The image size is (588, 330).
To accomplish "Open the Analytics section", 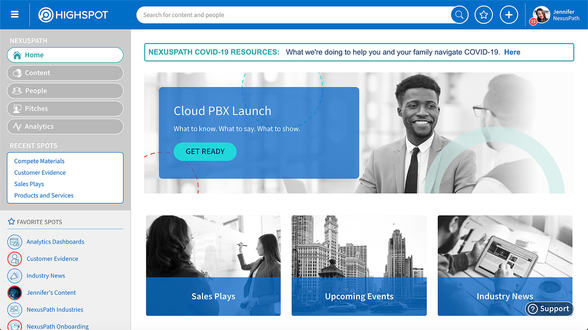I will click(65, 126).
